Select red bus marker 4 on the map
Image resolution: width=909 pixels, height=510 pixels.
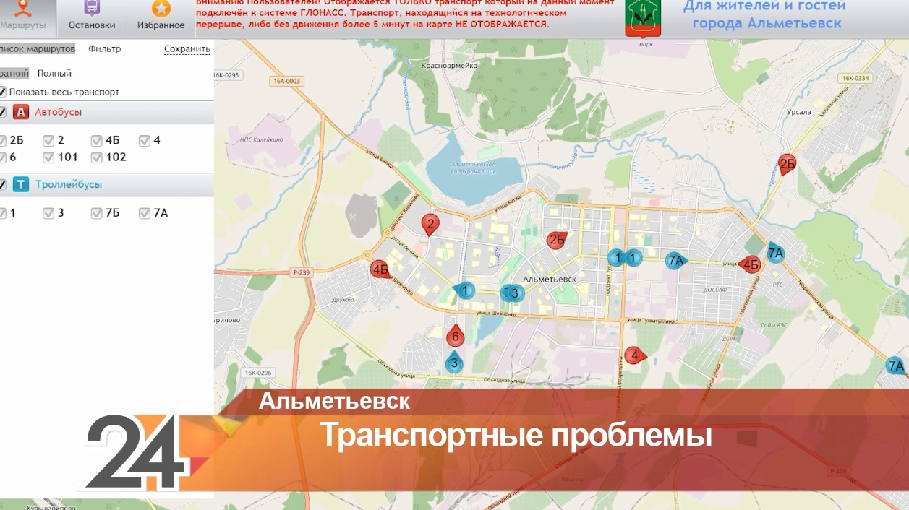coord(635,355)
